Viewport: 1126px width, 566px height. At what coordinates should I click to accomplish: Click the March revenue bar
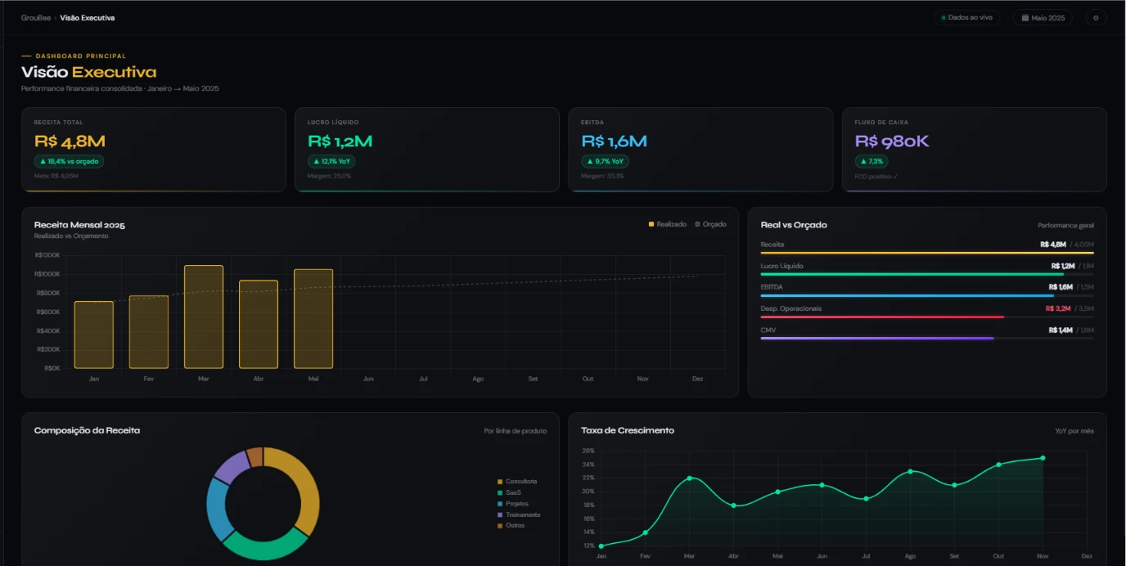(204, 317)
